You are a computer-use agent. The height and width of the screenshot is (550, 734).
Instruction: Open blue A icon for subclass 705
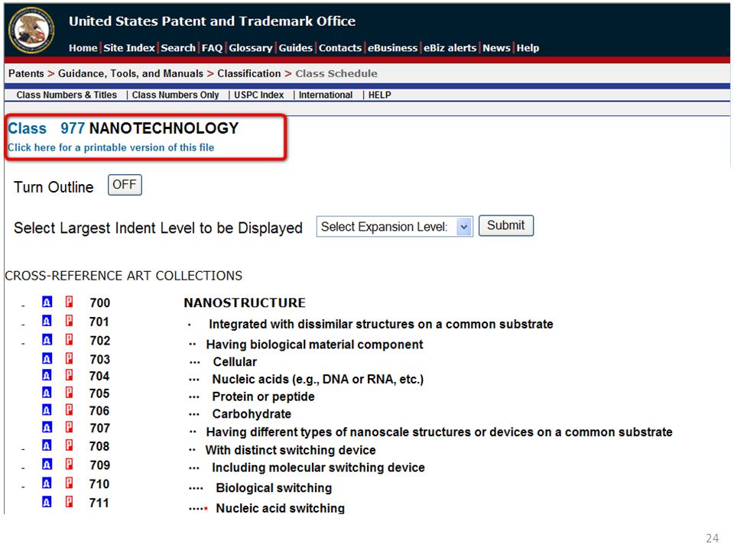[x=47, y=393]
